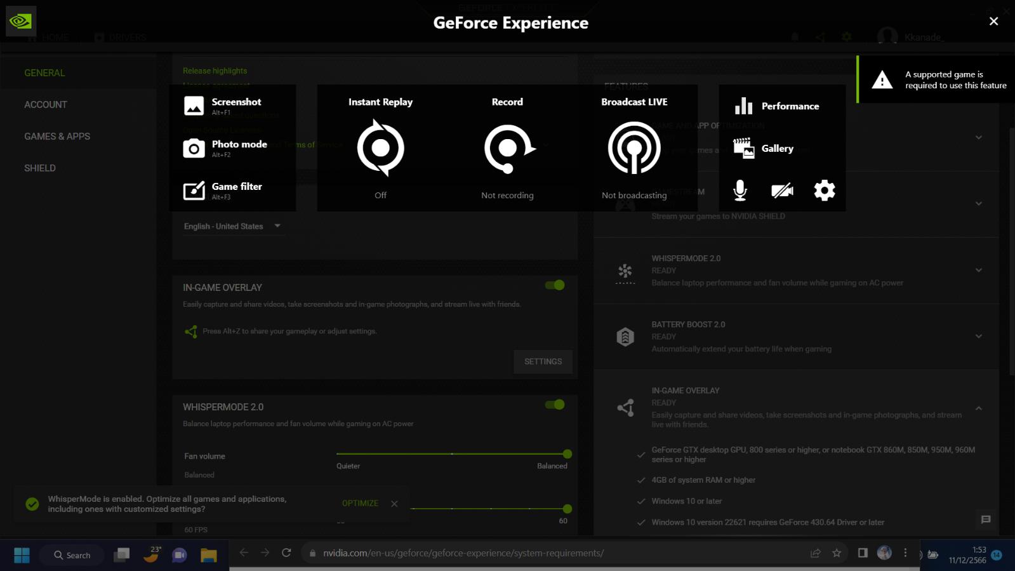This screenshot has height=571, width=1015.
Task: Open Broadcast LIVE options
Action: point(634,148)
